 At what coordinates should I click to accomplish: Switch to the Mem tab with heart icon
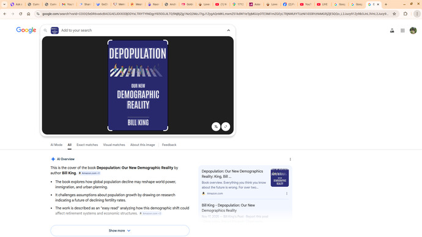(x=119, y=4)
